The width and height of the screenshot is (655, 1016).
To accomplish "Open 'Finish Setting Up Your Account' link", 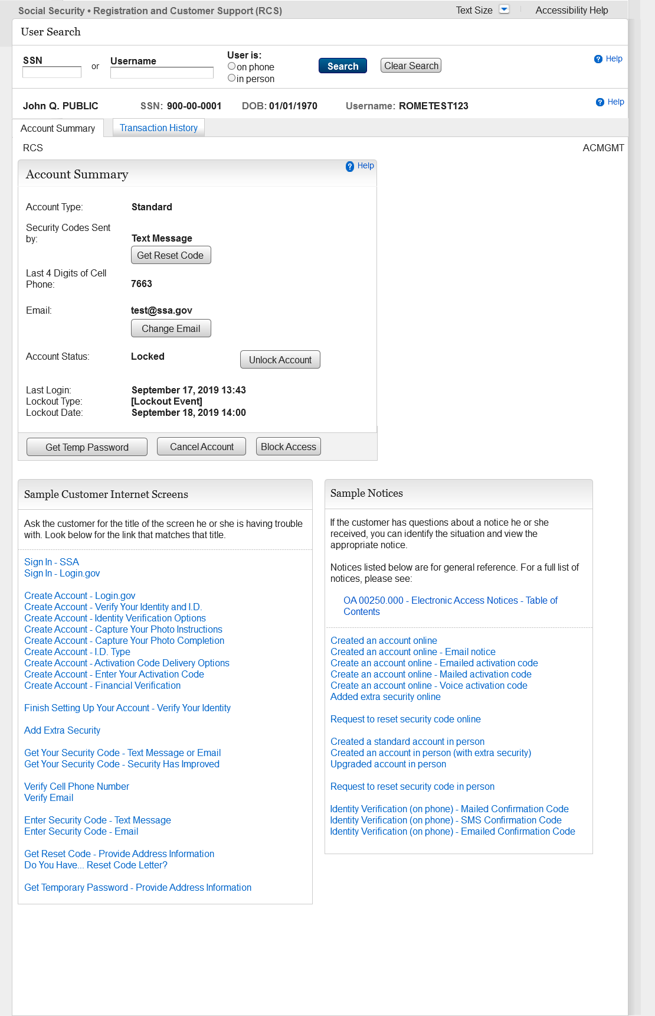I will tap(127, 708).
